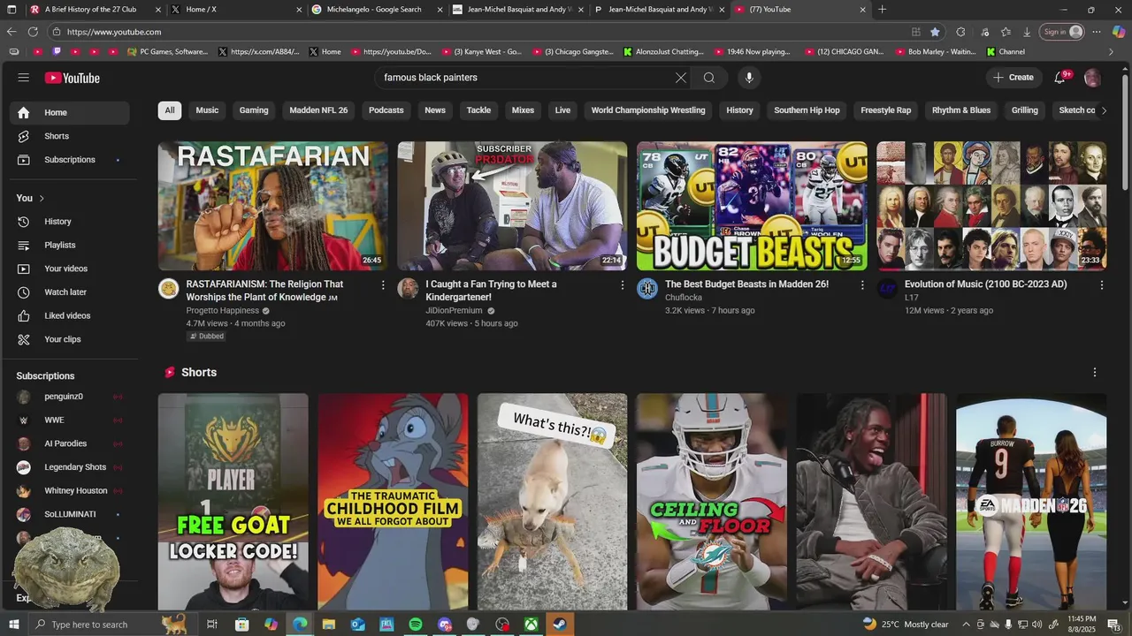Click the Sign in browser button
This screenshot has height=636, width=1132.
click(1062, 32)
